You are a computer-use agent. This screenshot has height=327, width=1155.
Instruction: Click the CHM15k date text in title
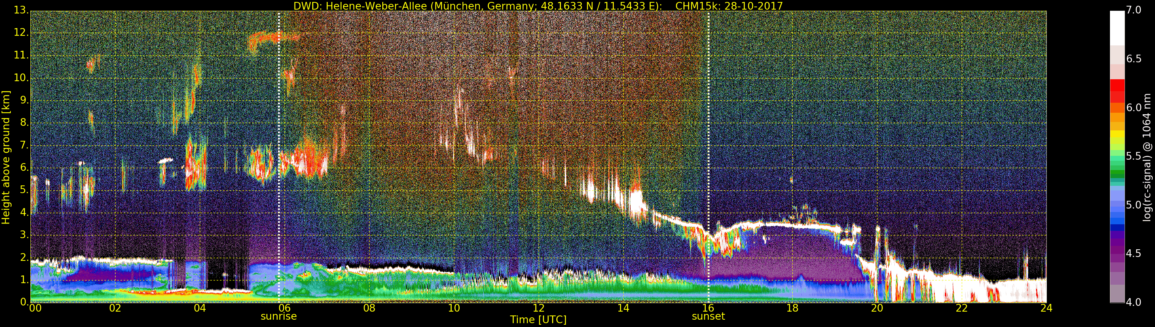728,6
